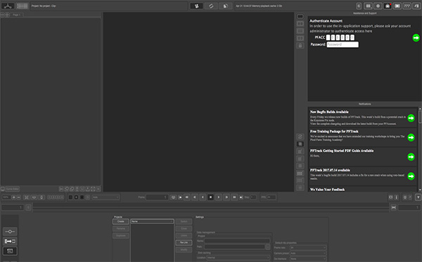The width and height of the screenshot is (422, 262).
Task: Open Getting Started PDF Guide notification arrow
Action: (x=411, y=157)
